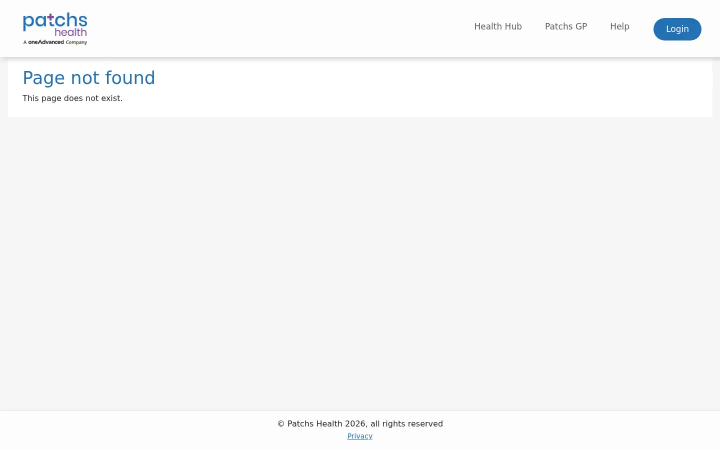720x450 pixels.
Task: Open the Health Hub menu item
Action: click(x=498, y=26)
